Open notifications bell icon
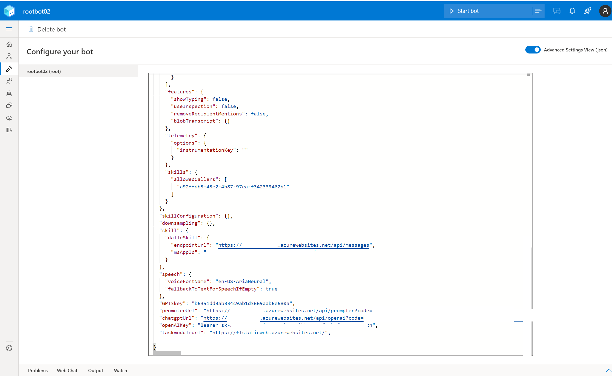 click(572, 11)
